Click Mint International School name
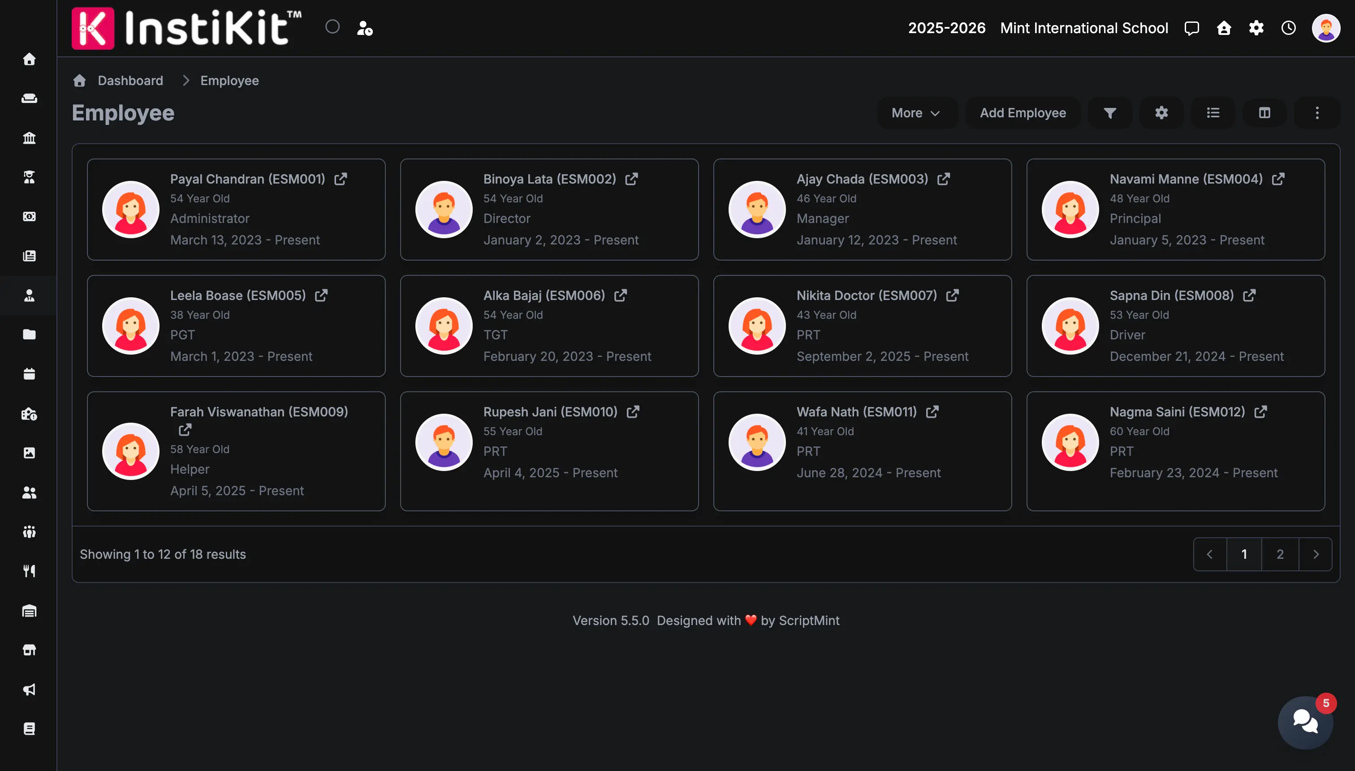Viewport: 1355px width, 771px height. [x=1083, y=28]
